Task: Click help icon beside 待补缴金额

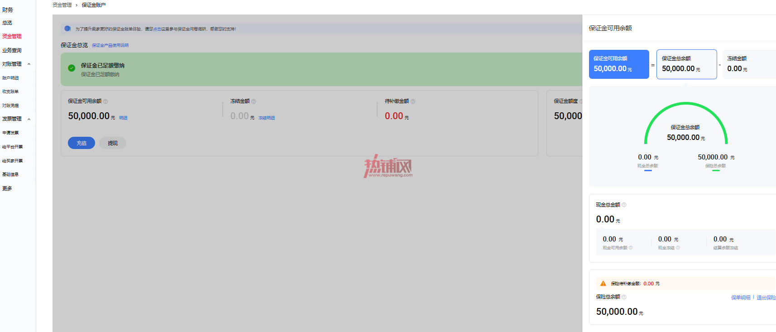Action: pyautogui.click(x=413, y=101)
